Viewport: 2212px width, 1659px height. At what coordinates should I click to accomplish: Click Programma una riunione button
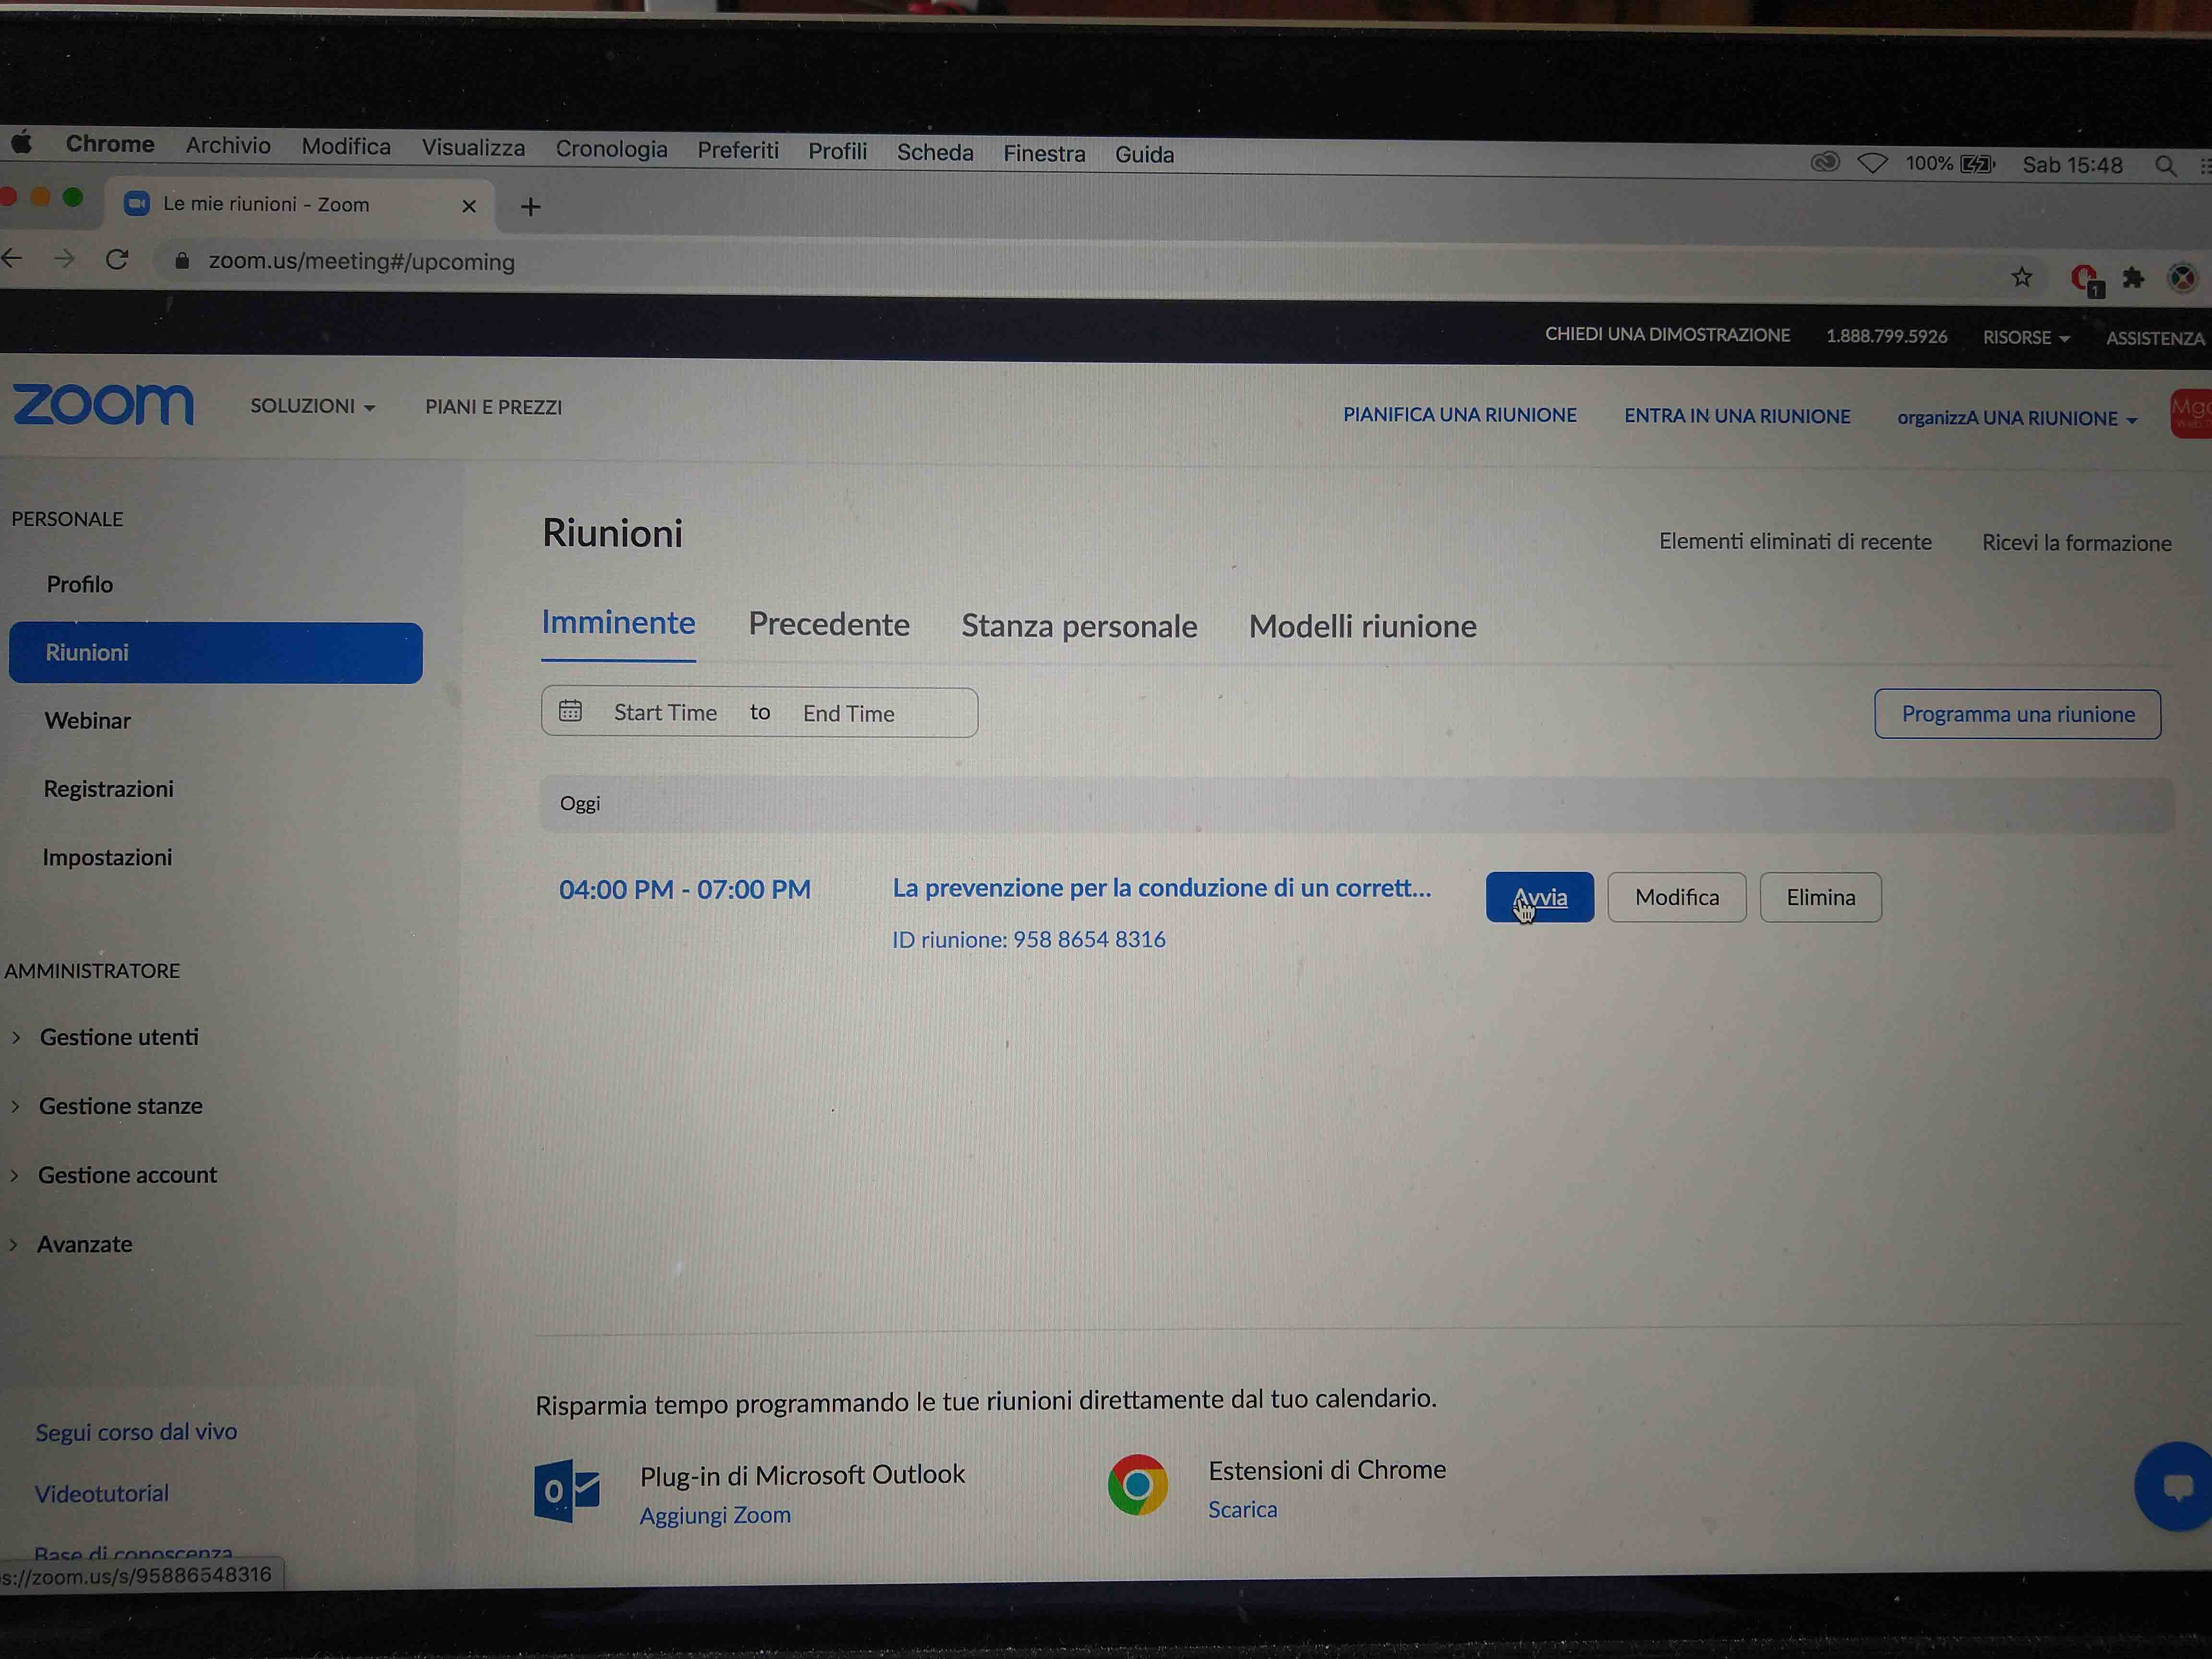[2018, 714]
